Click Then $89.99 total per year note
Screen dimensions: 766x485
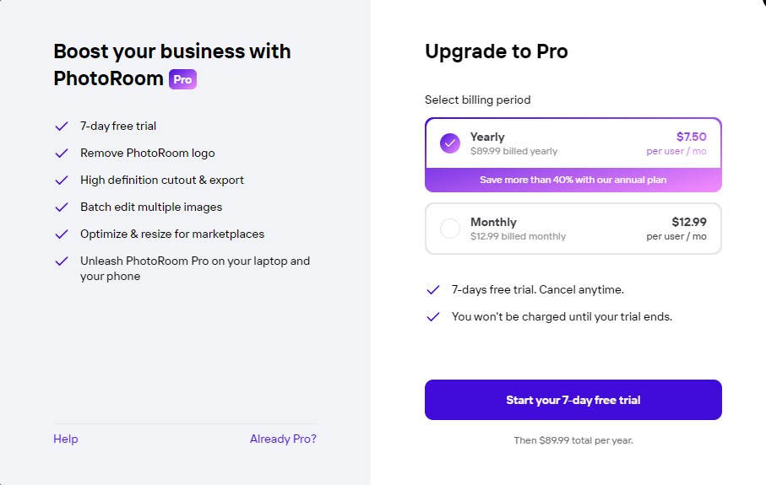tap(573, 440)
